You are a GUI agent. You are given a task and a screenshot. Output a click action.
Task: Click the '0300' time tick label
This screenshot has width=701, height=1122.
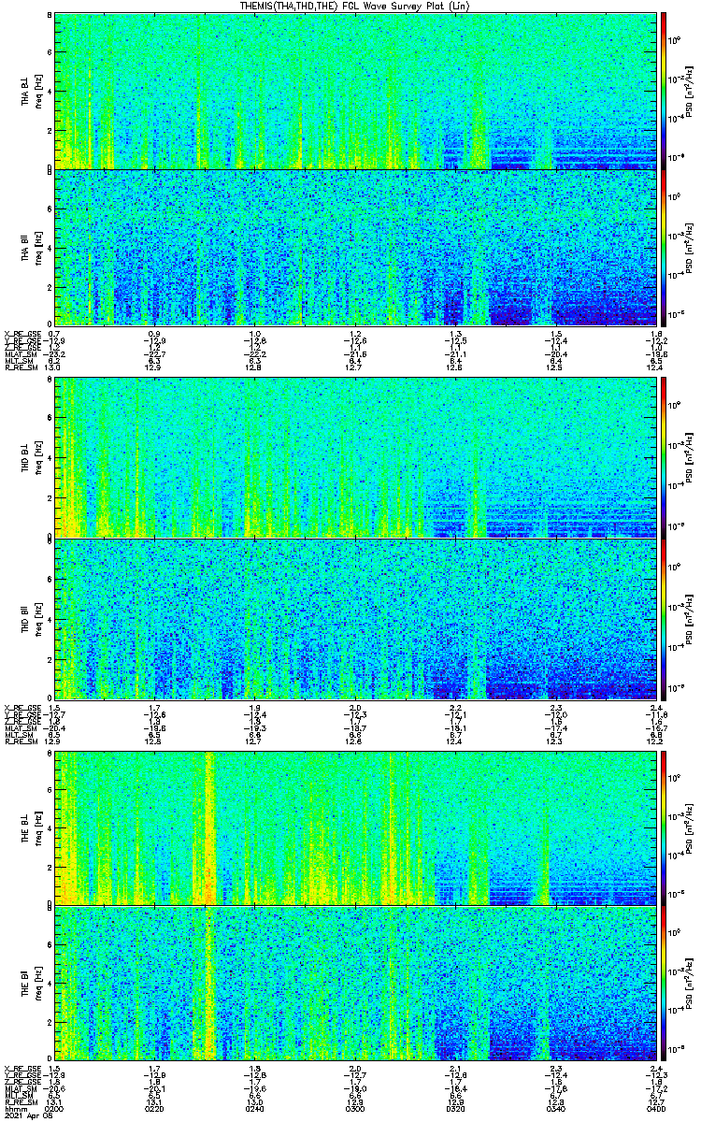click(x=354, y=1108)
